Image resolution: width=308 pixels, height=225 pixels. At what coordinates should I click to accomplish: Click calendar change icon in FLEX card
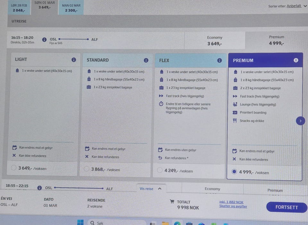(160, 150)
